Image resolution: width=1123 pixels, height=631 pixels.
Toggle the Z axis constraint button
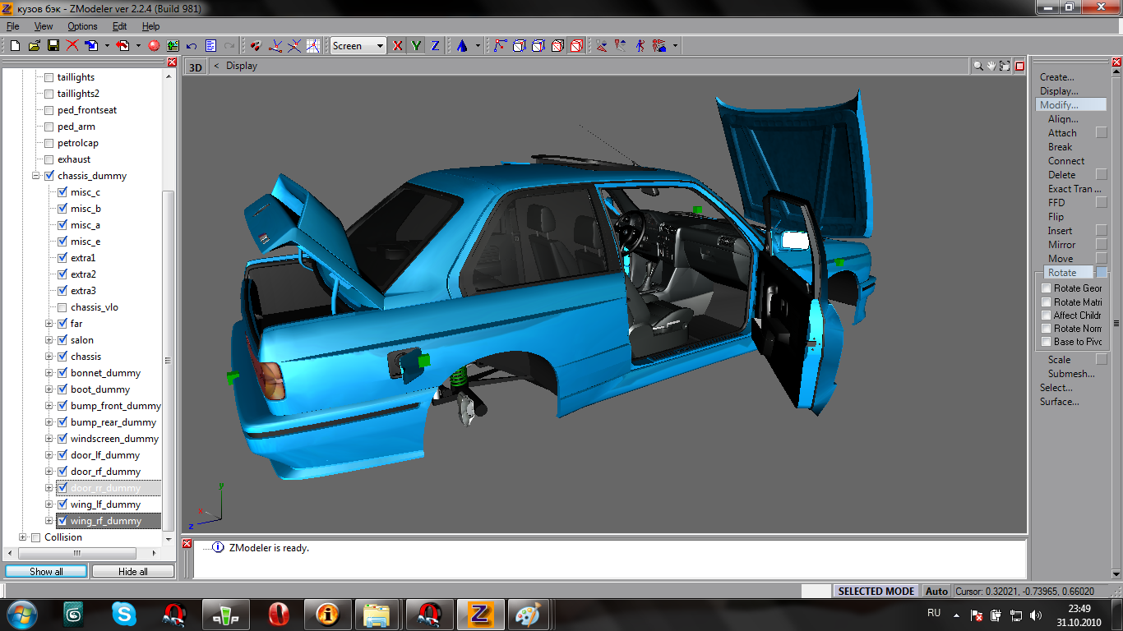tap(435, 46)
